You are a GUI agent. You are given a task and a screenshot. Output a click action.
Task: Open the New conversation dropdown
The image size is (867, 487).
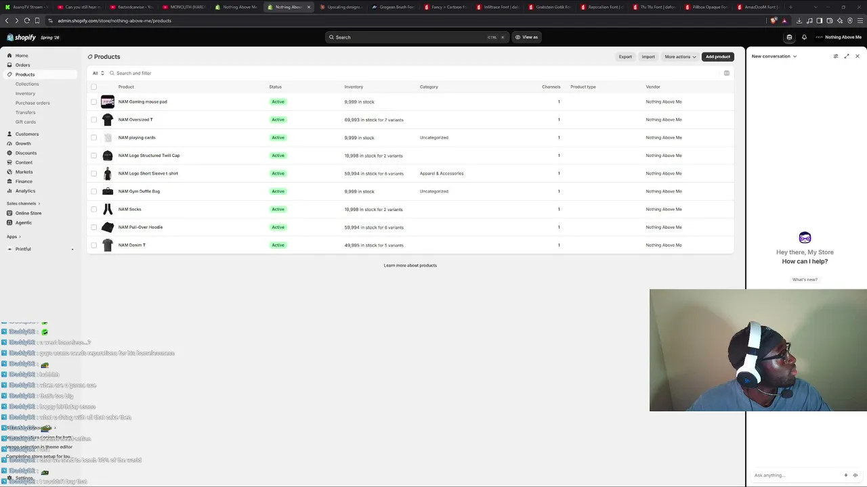(x=774, y=56)
